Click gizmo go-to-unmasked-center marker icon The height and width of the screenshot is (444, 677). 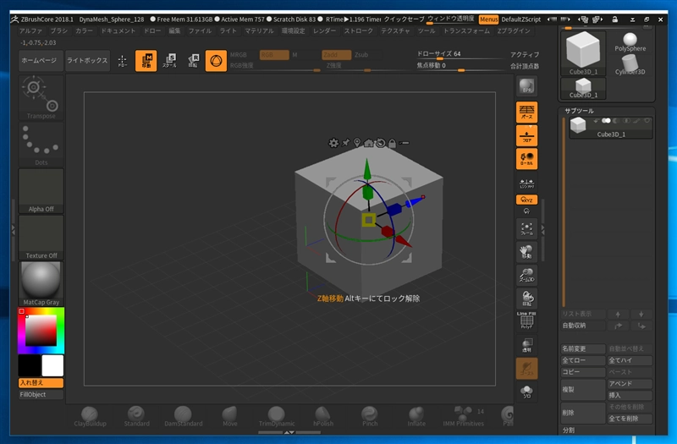tap(357, 143)
